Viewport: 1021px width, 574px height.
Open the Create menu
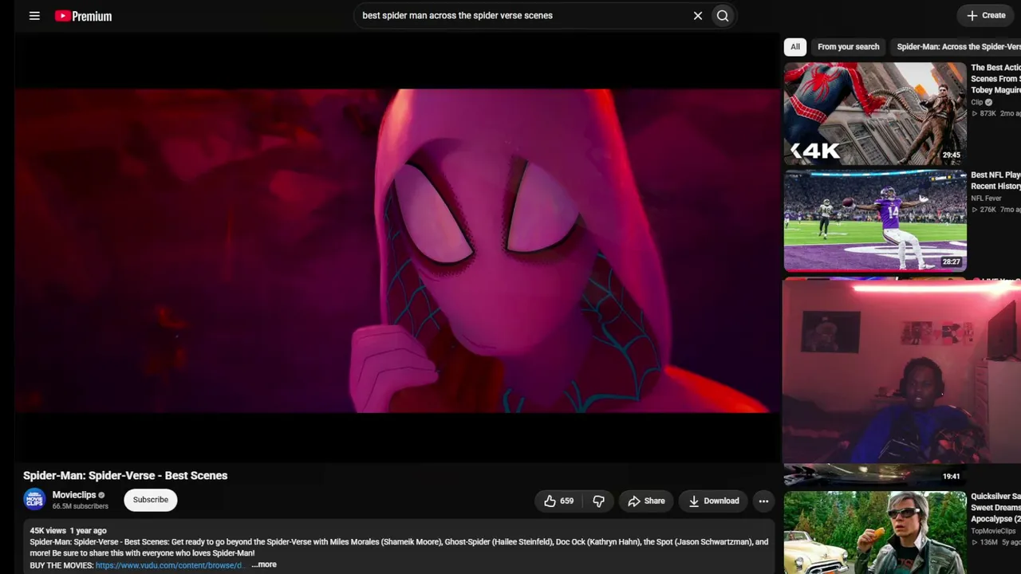[986, 15]
